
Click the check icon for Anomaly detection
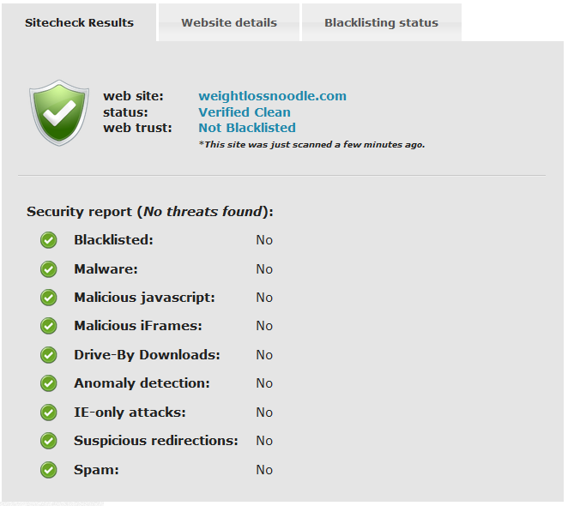[x=49, y=383]
